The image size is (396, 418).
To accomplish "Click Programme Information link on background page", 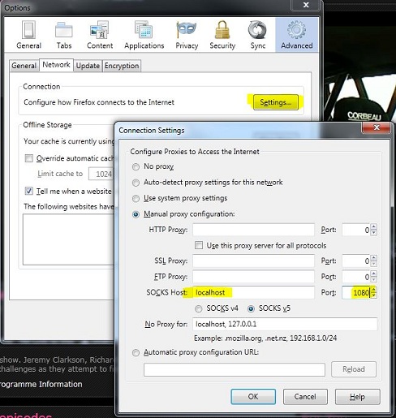I will (x=41, y=384).
